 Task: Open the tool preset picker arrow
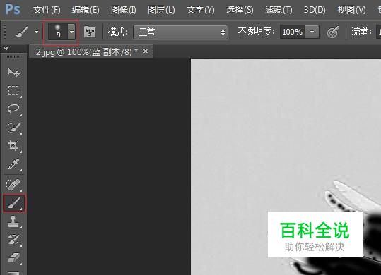click(x=37, y=32)
